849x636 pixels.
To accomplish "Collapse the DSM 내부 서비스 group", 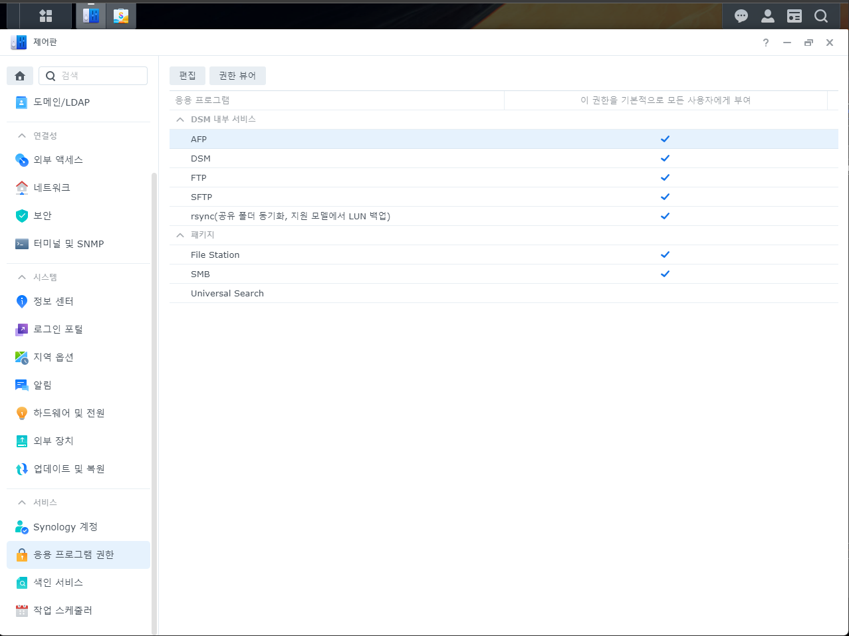I will click(180, 120).
